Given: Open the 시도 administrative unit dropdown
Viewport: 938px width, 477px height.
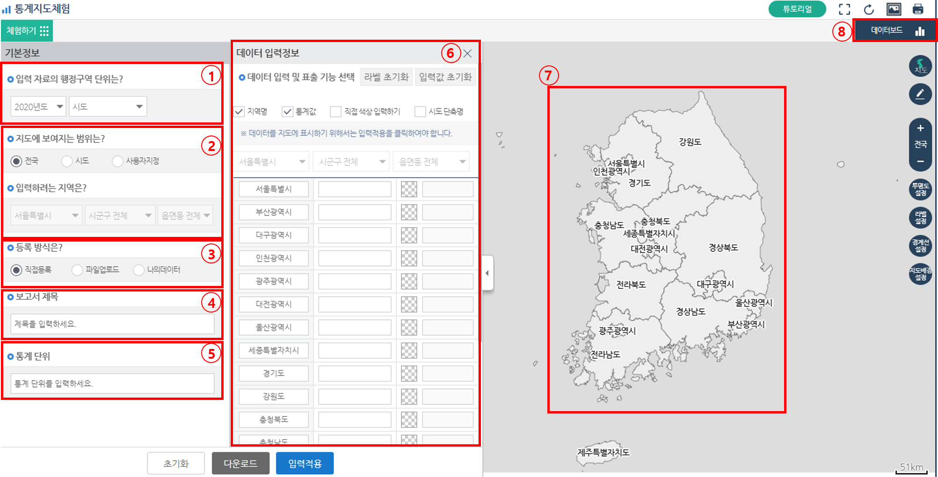Looking at the screenshot, I should tap(108, 106).
